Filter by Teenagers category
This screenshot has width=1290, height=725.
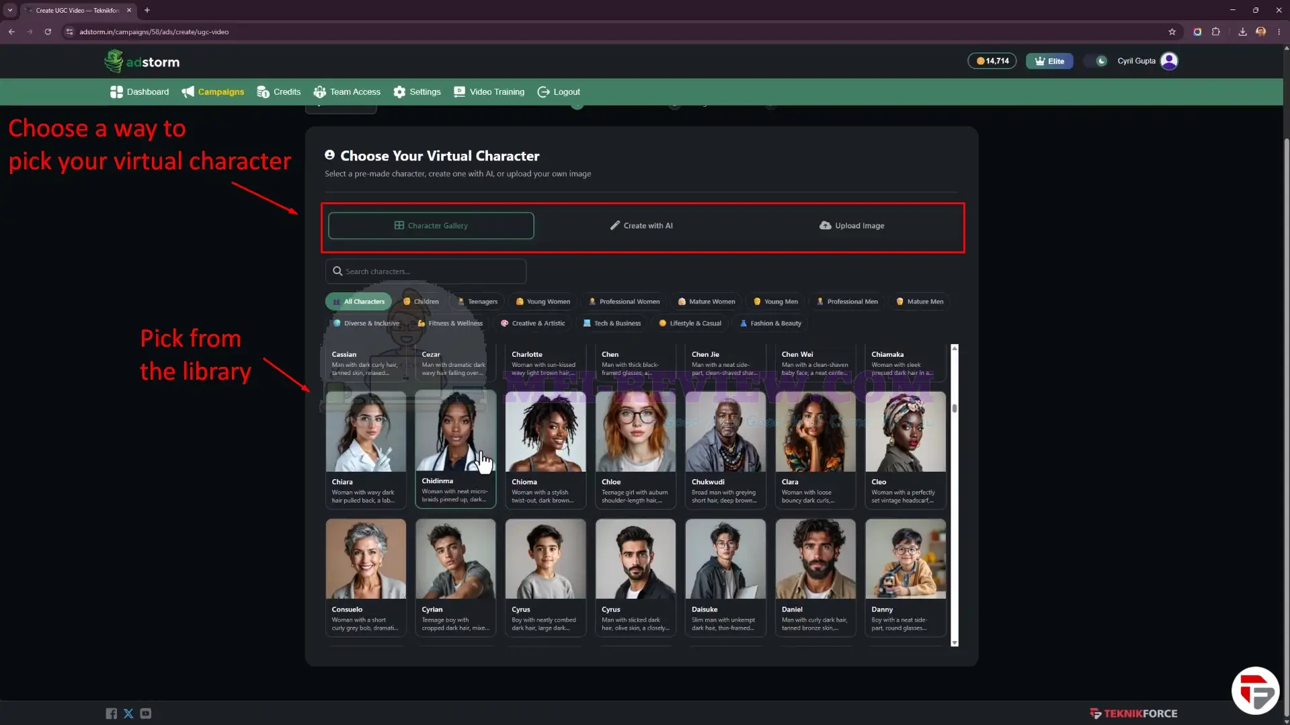click(x=477, y=302)
